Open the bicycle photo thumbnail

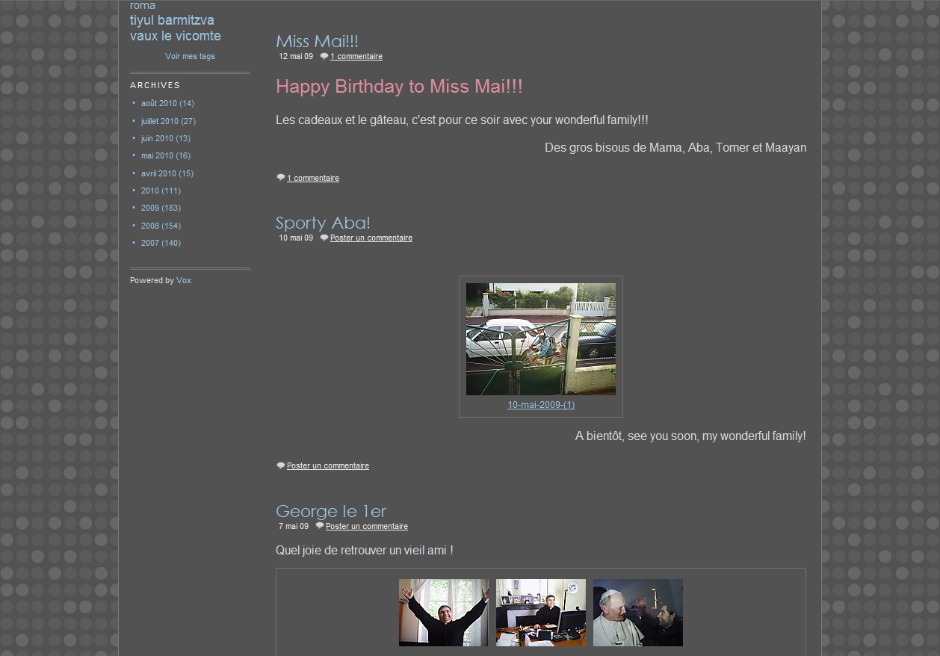tap(540, 338)
